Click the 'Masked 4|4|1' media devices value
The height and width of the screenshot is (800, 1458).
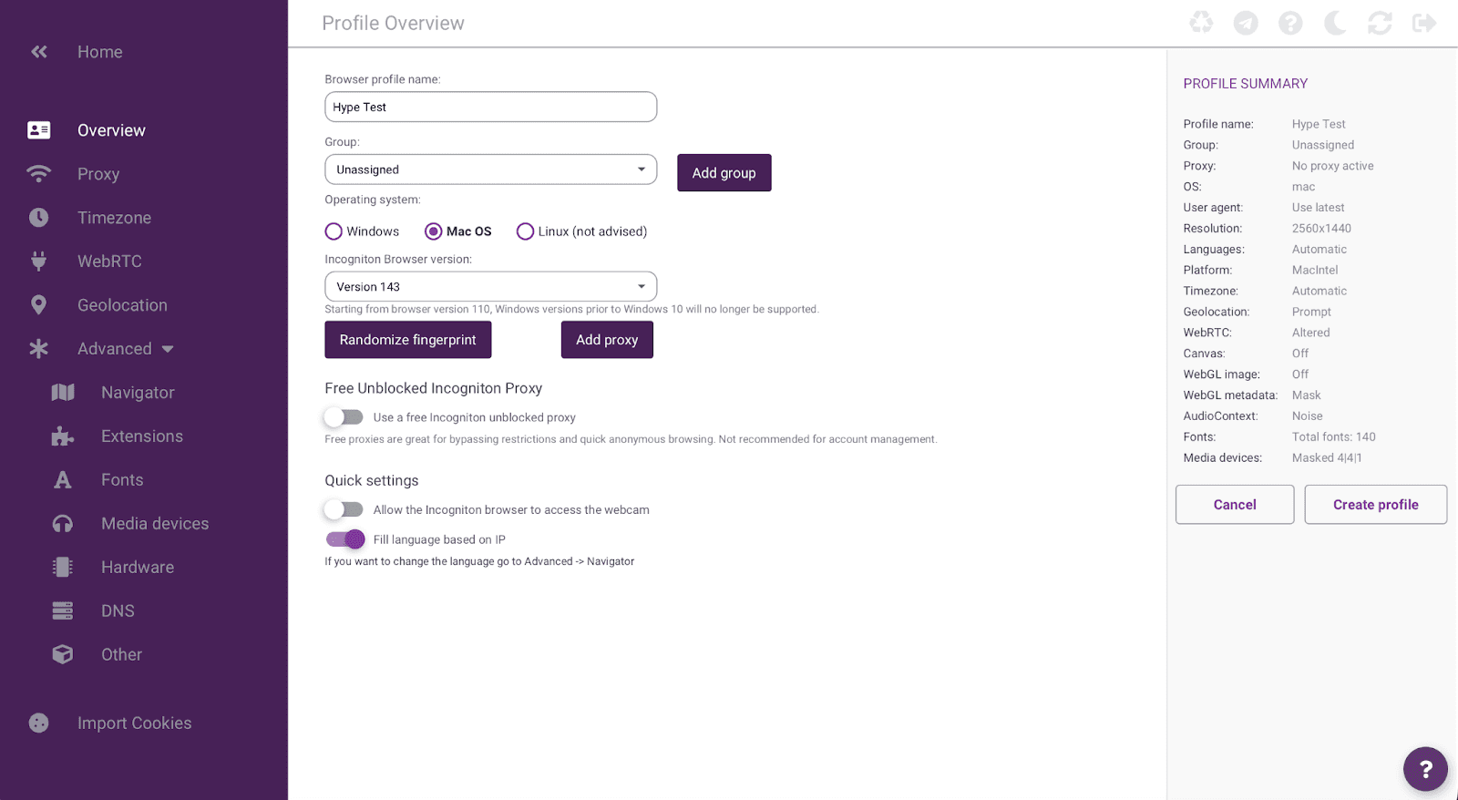point(1327,458)
